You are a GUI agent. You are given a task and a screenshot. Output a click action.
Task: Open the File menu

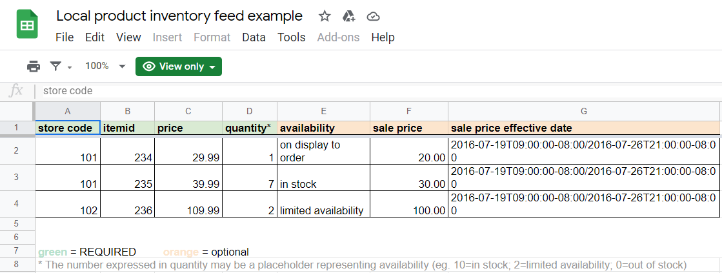click(65, 37)
